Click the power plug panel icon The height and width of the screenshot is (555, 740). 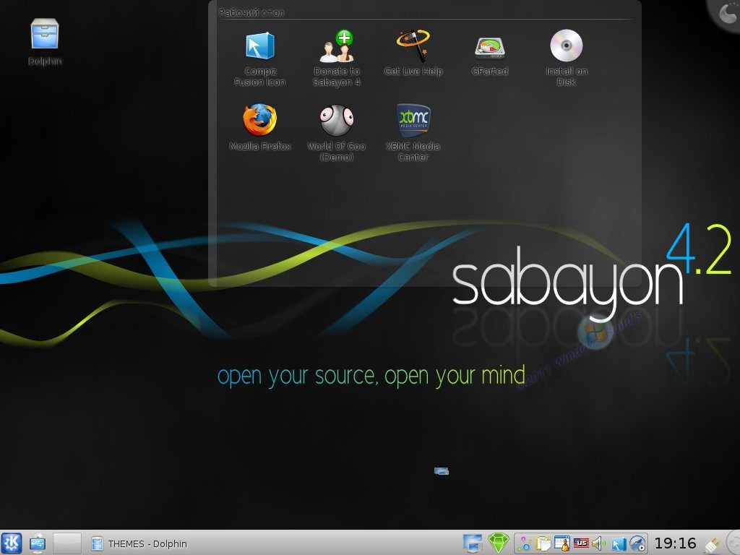pyautogui.click(x=713, y=545)
